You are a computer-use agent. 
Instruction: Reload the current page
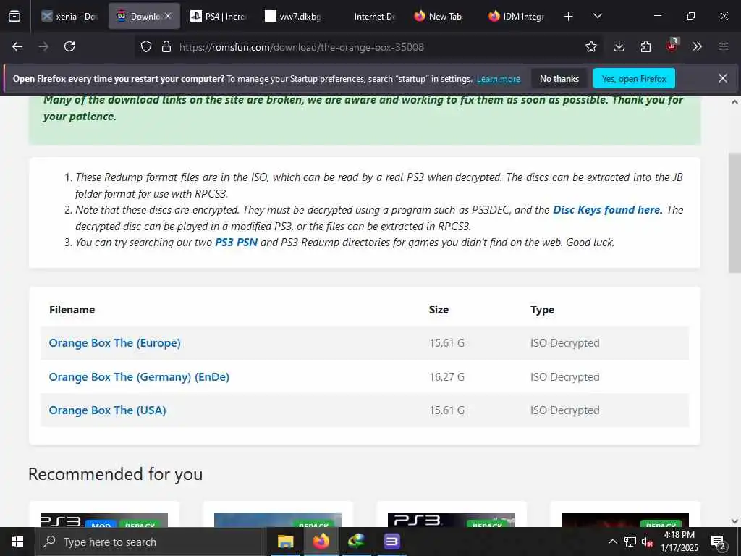[69, 46]
